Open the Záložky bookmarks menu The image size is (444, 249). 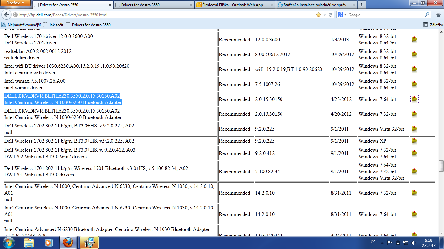click(433, 25)
